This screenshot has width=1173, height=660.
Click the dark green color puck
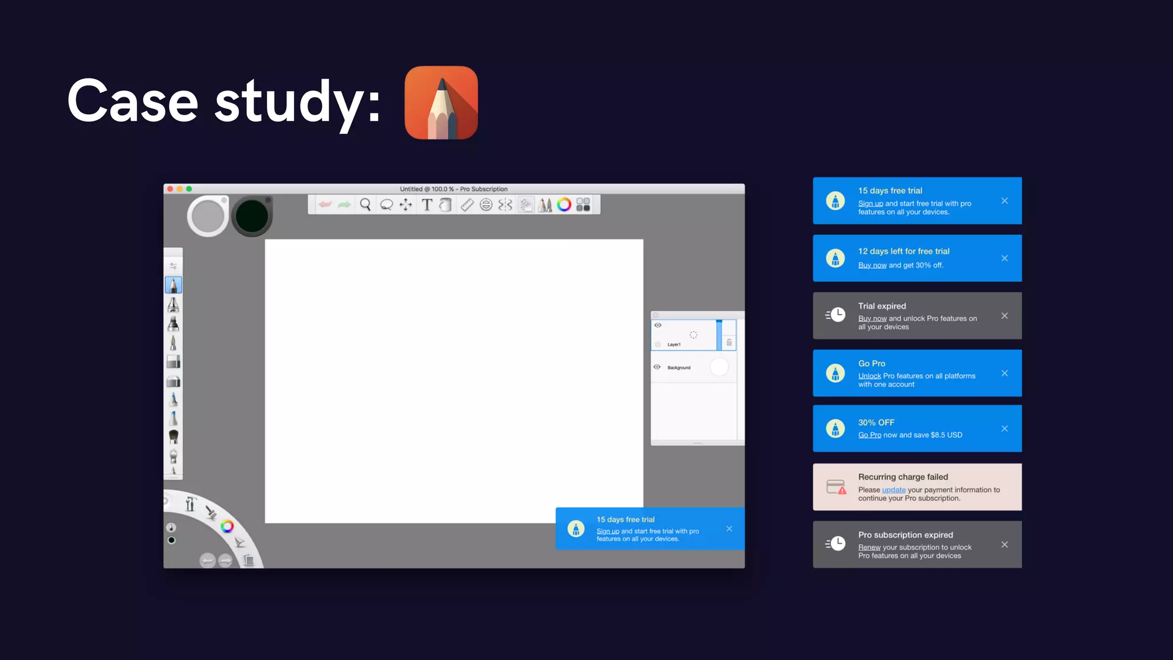(x=251, y=217)
